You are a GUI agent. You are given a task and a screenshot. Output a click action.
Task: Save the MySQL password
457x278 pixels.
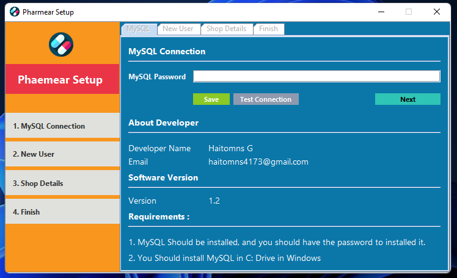(x=211, y=99)
